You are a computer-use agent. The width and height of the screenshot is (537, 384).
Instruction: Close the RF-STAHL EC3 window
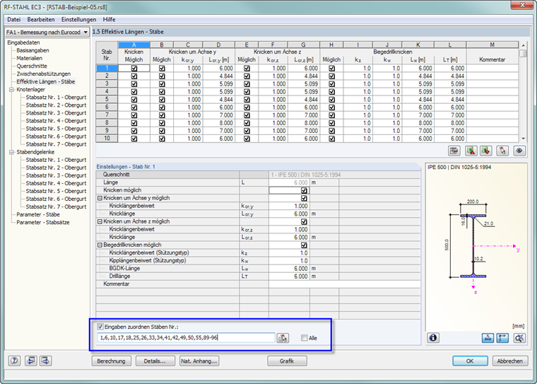[522, 5]
